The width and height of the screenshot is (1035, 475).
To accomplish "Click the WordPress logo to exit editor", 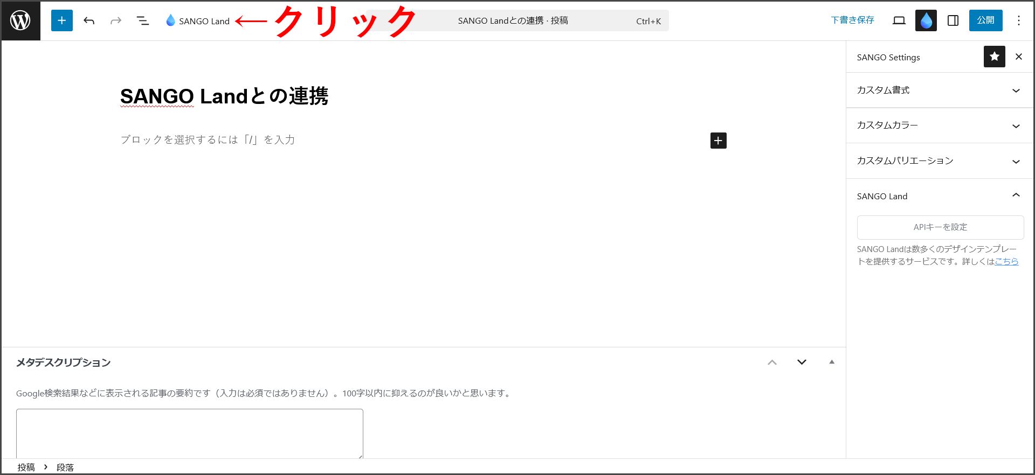I will click(x=20, y=20).
